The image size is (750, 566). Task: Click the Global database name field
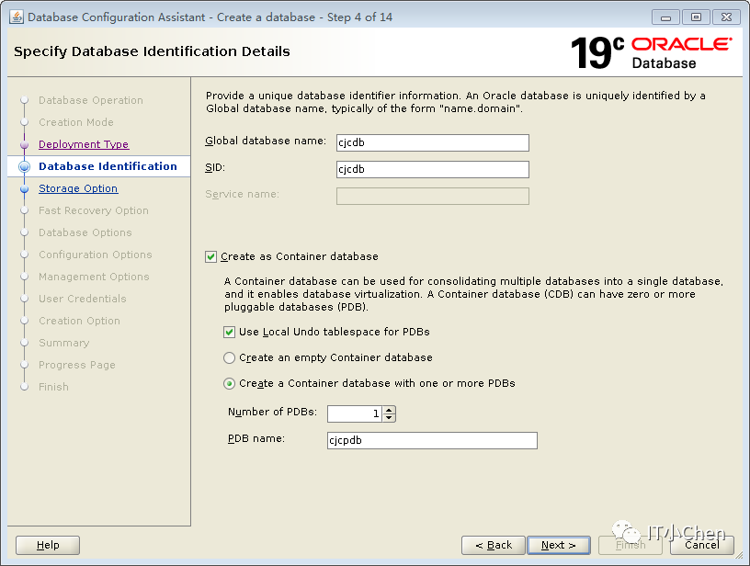click(432, 142)
